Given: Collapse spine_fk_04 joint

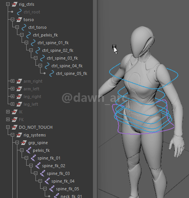Looking at the screenshot, I should tap(40, 181).
